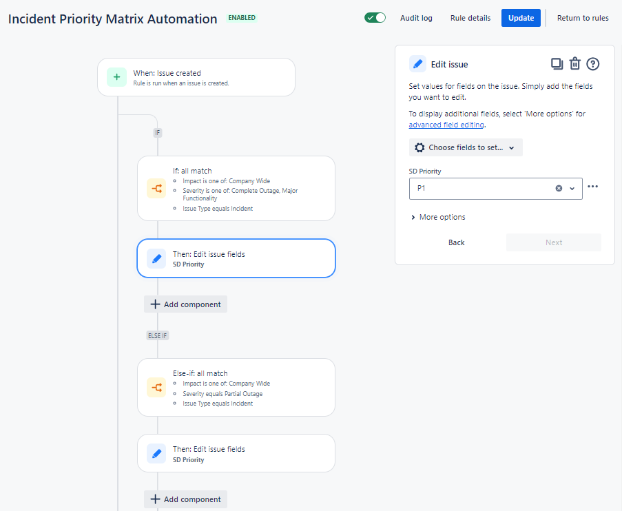This screenshot has width=622, height=511.
Task: Duplicate the Edit issue component
Action: tap(557, 63)
